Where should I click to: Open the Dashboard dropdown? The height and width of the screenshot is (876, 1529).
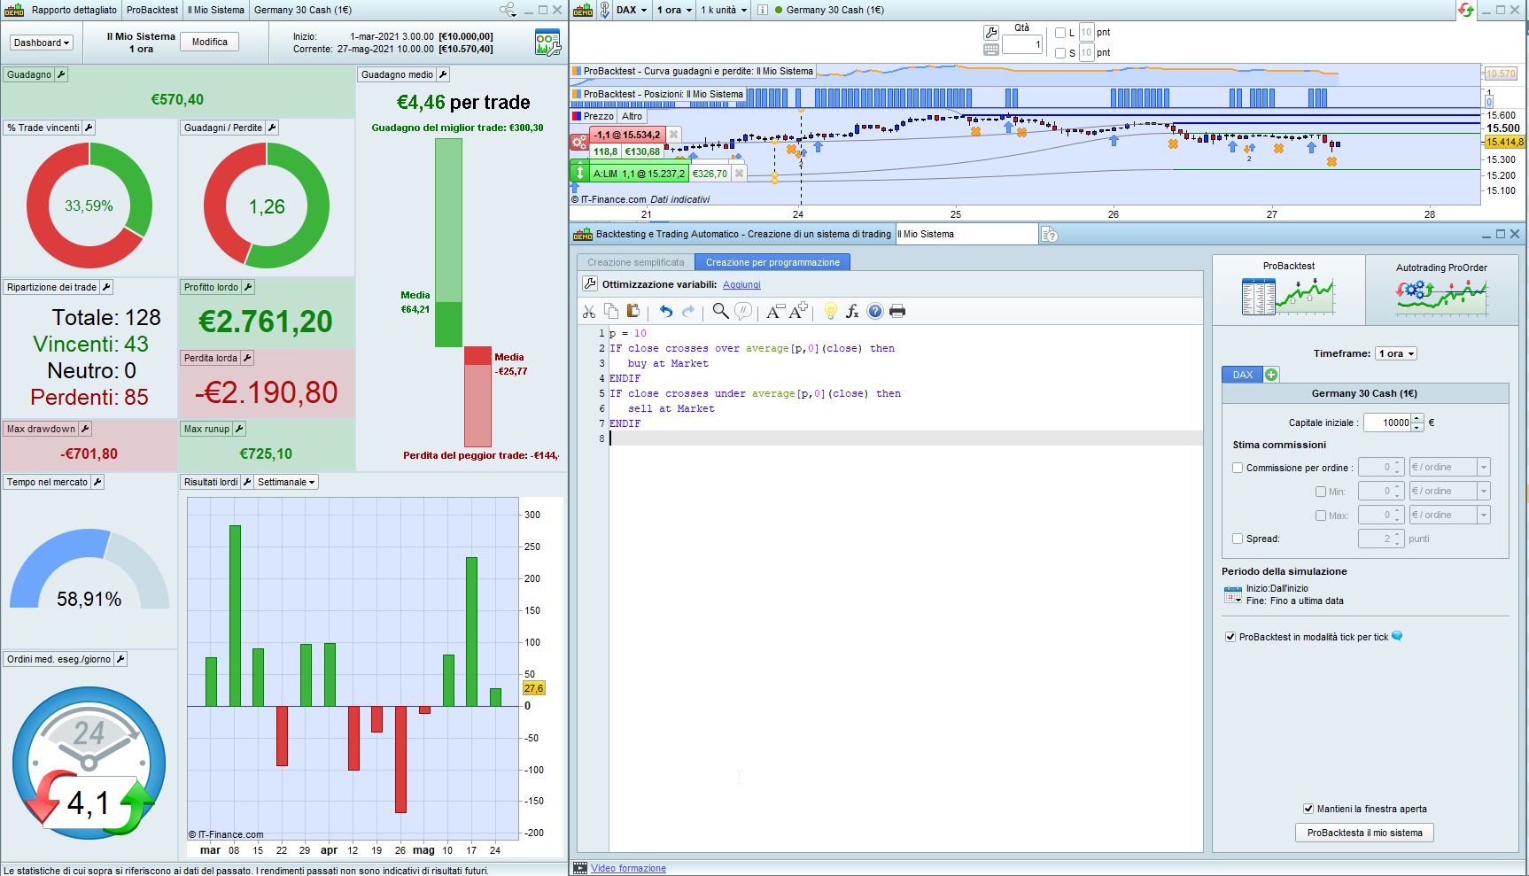coord(41,43)
